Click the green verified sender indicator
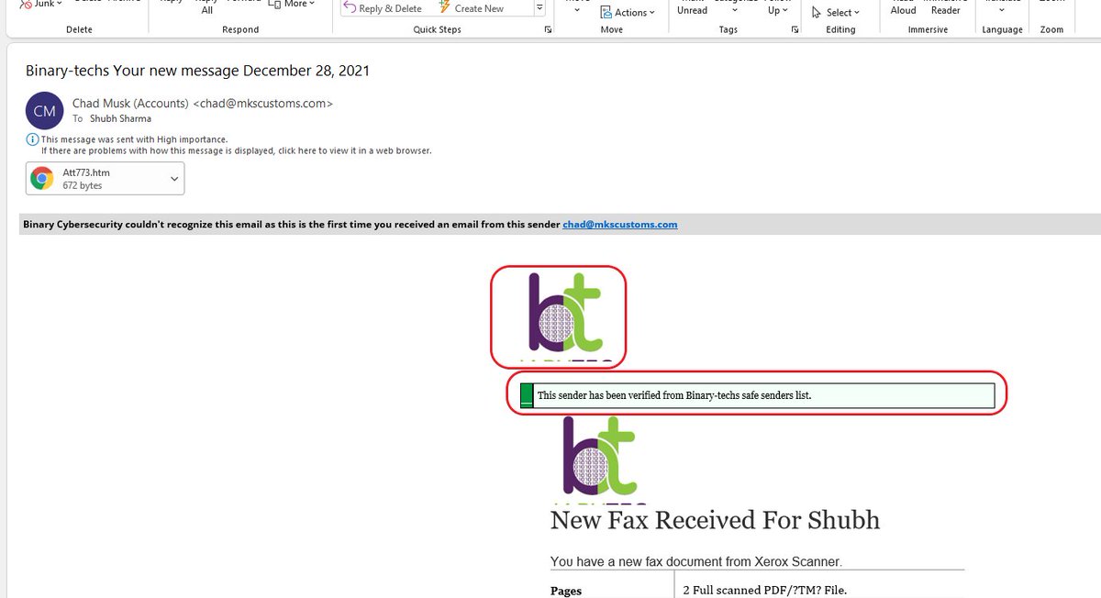 pos(527,395)
